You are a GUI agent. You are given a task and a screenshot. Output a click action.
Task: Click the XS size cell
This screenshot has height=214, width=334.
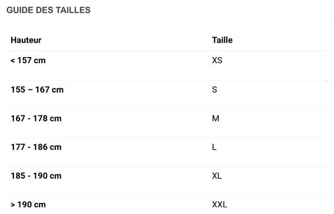click(217, 60)
